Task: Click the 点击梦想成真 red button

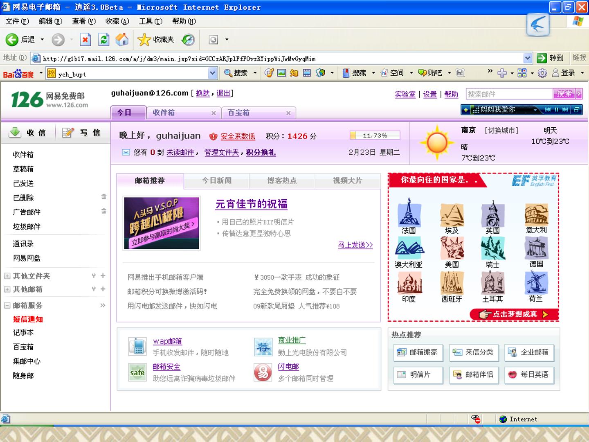Action: click(515, 314)
